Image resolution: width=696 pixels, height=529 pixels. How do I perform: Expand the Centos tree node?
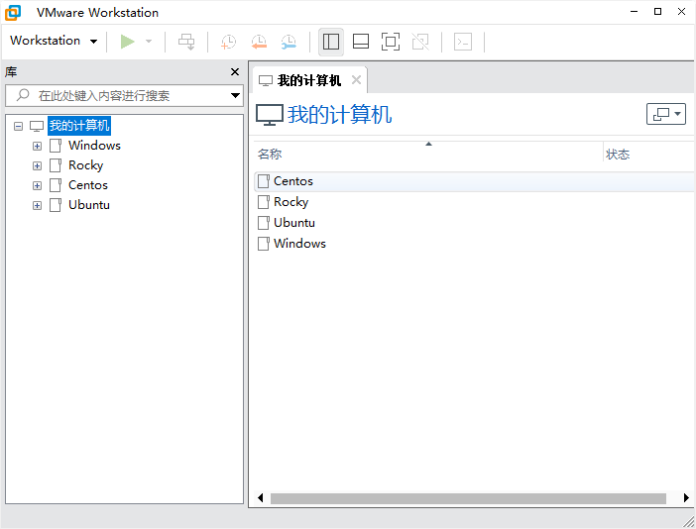38,186
